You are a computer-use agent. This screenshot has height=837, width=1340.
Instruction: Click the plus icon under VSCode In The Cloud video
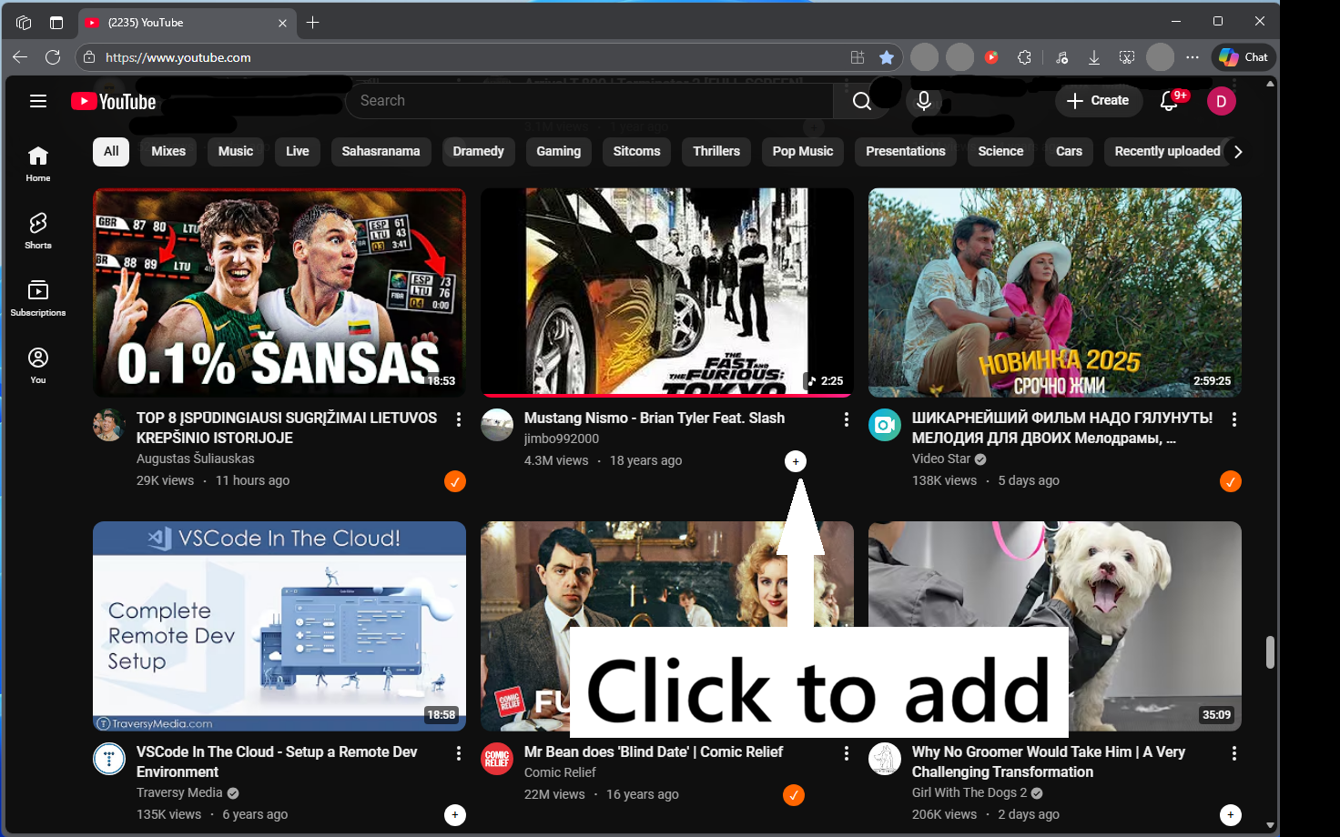(455, 815)
